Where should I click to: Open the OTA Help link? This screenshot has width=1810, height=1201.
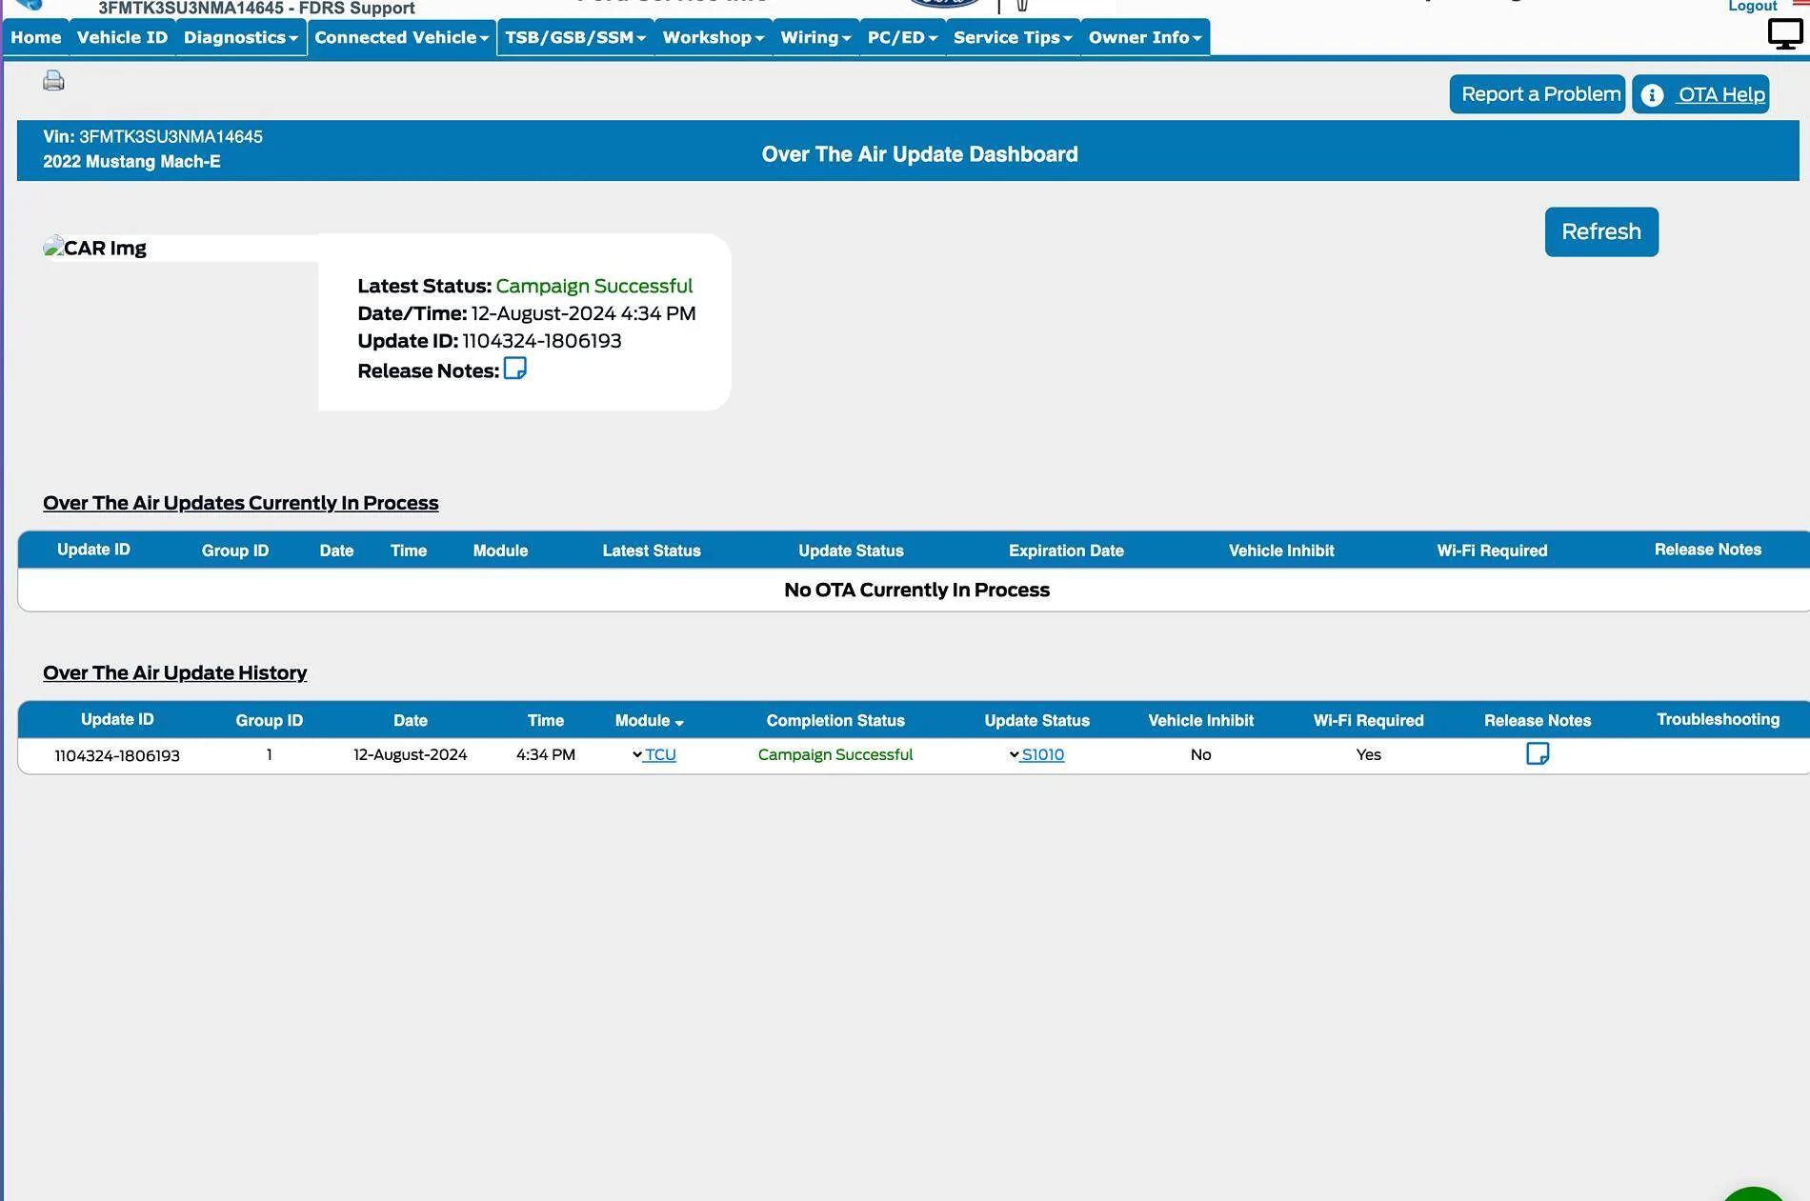click(1720, 95)
